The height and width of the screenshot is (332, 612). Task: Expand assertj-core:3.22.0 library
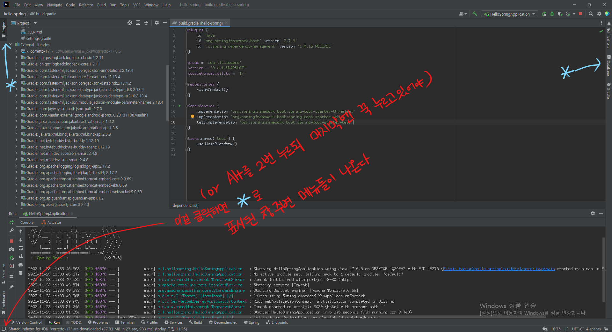click(x=16, y=204)
